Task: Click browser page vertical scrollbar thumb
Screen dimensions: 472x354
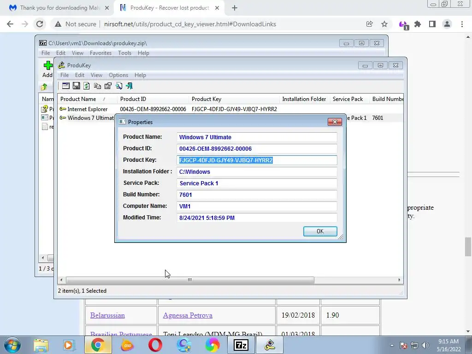Action: point(468,247)
